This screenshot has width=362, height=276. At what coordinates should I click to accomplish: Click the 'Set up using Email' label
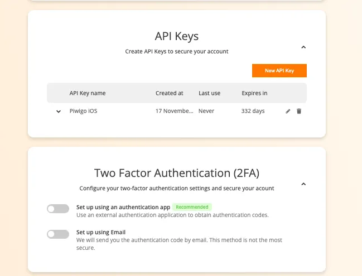(x=101, y=232)
